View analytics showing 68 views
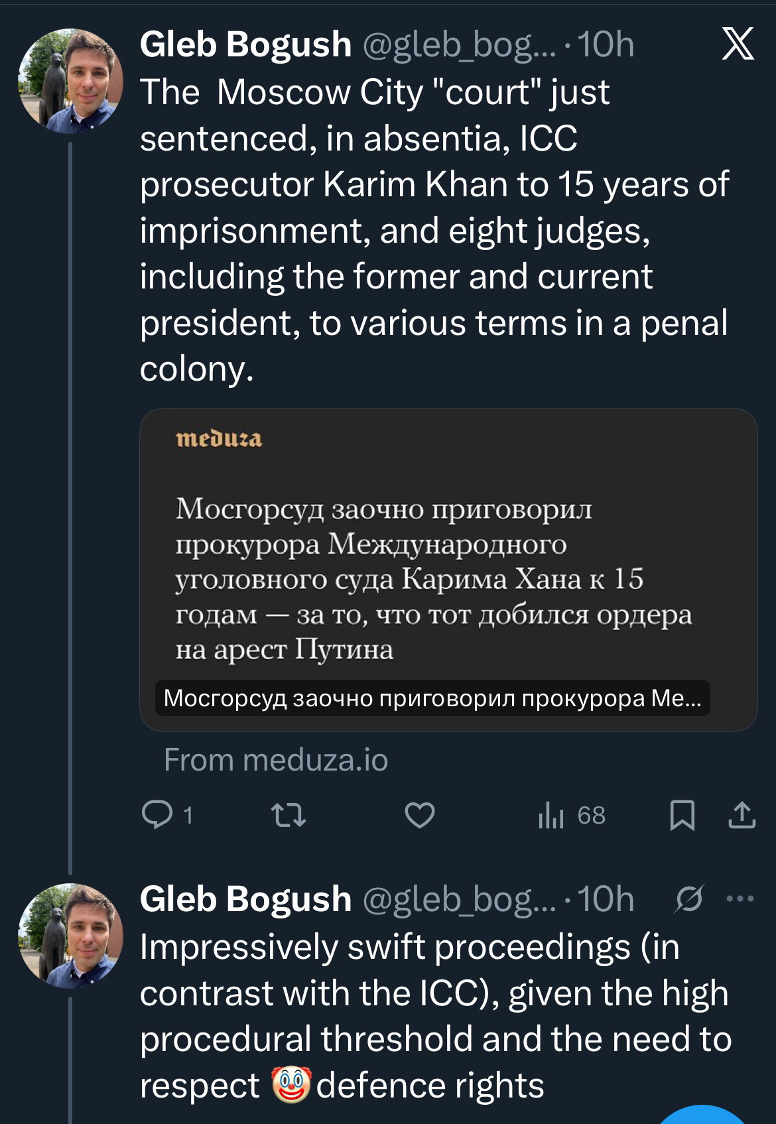 571,815
